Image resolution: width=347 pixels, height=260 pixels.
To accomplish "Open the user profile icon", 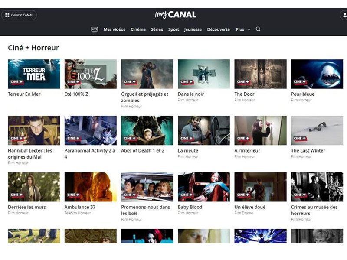I will tap(344, 15).
